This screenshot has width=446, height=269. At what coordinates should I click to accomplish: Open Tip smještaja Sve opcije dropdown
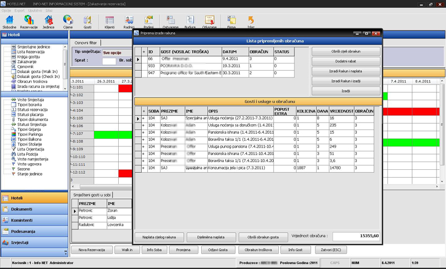[117, 52]
